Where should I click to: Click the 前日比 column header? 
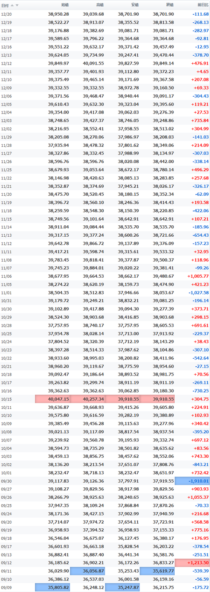click(202, 5)
